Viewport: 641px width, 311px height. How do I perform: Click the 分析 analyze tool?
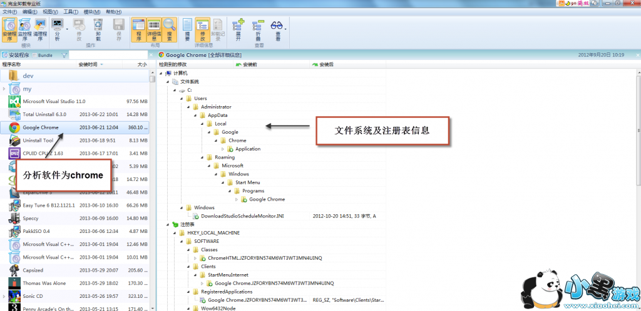point(57,30)
